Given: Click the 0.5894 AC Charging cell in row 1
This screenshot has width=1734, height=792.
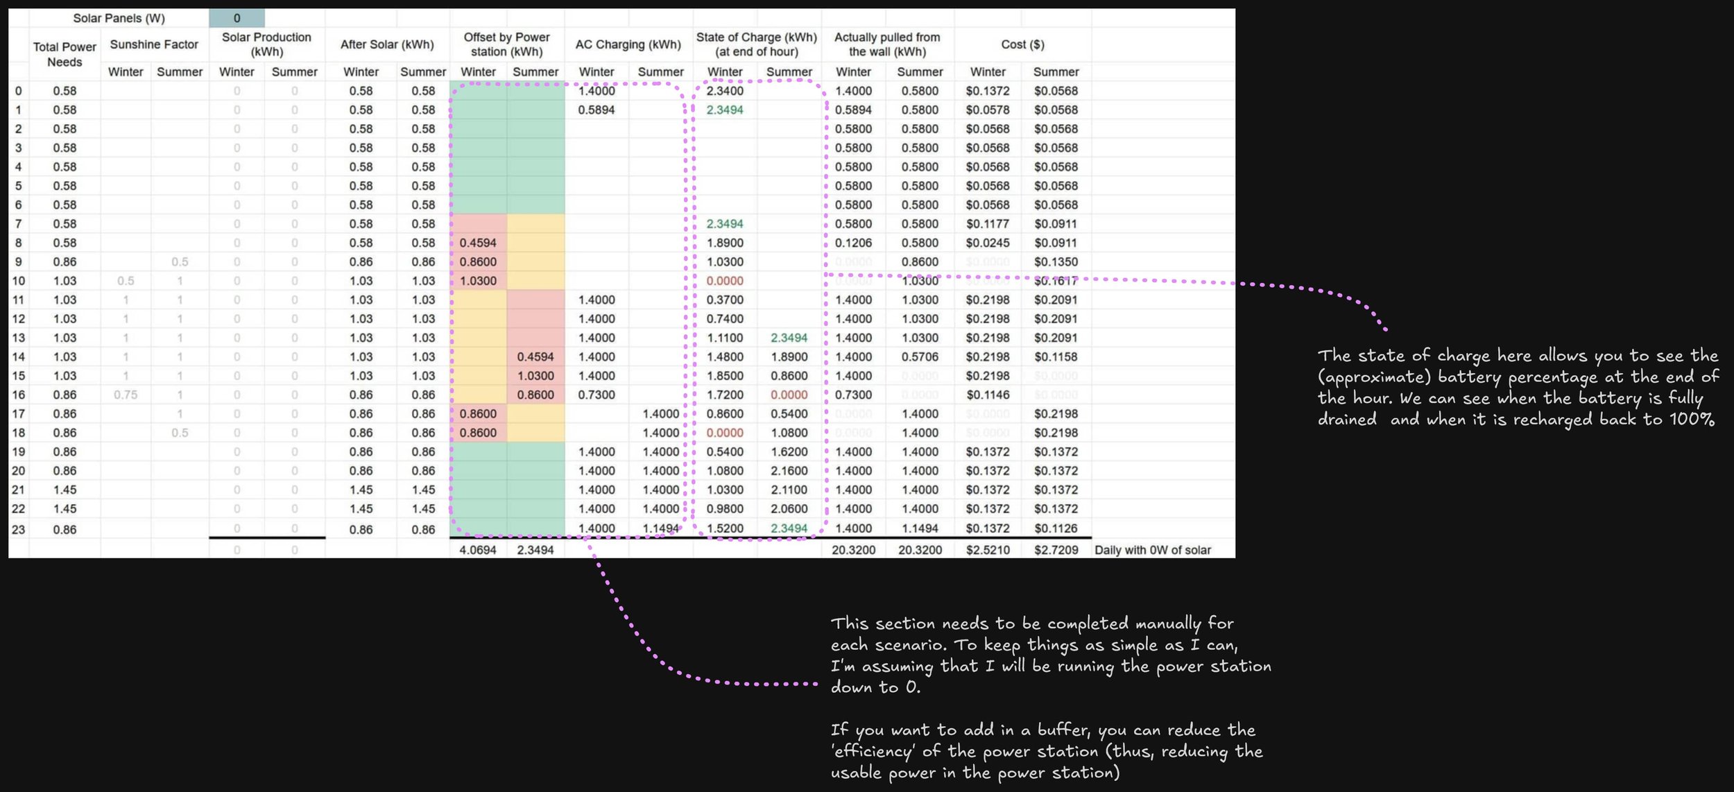Looking at the screenshot, I should [596, 110].
